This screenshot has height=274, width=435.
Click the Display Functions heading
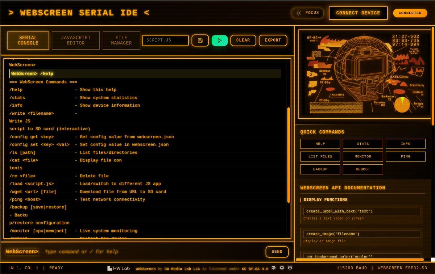pos(326,200)
